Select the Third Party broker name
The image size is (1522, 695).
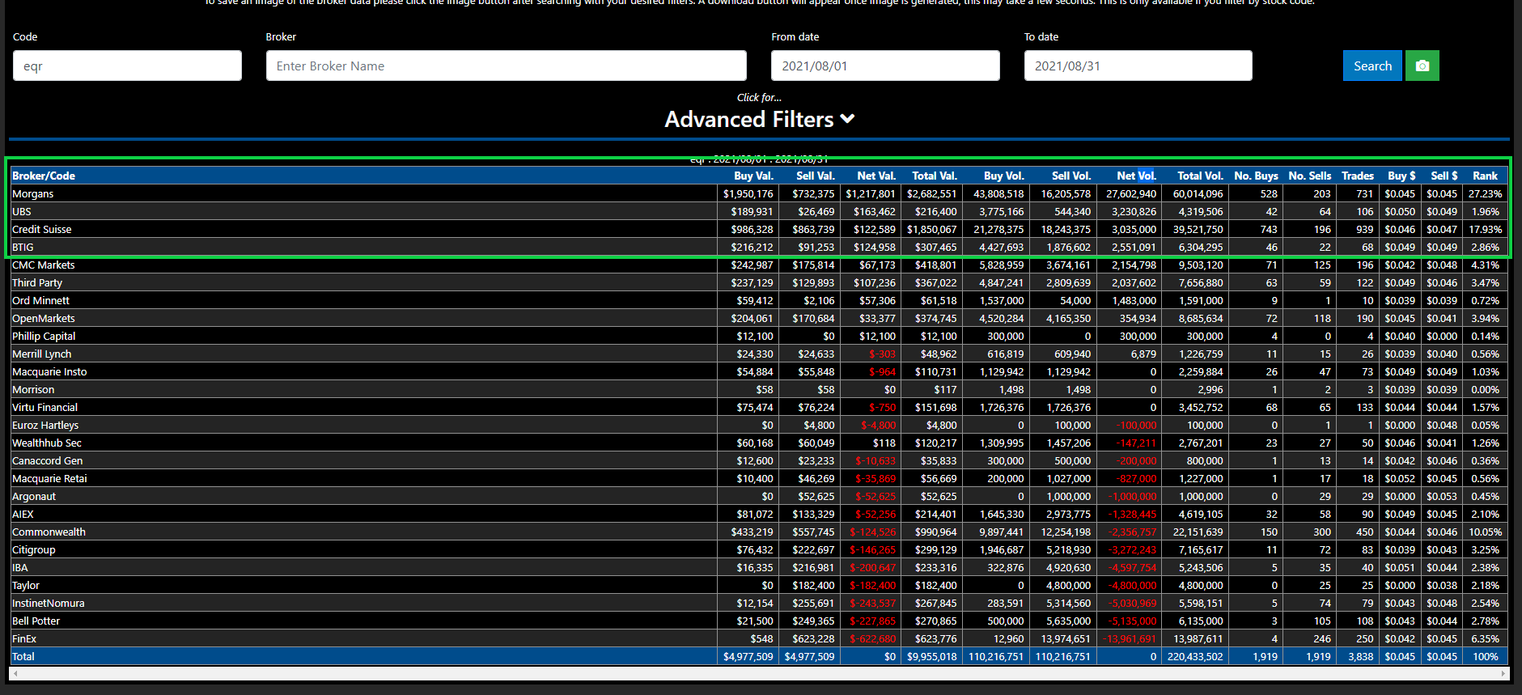click(x=36, y=283)
